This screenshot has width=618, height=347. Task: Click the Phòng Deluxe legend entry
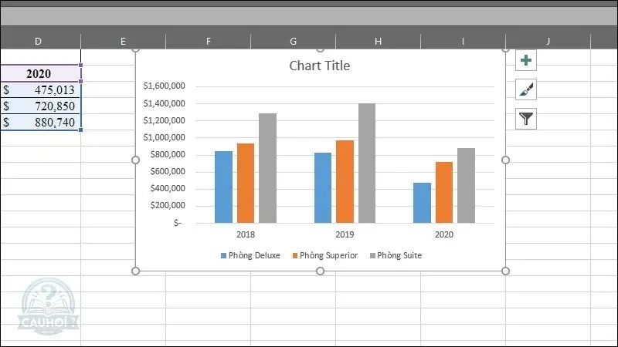coord(250,255)
